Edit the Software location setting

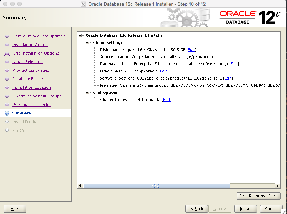pyautogui.click(x=228, y=78)
